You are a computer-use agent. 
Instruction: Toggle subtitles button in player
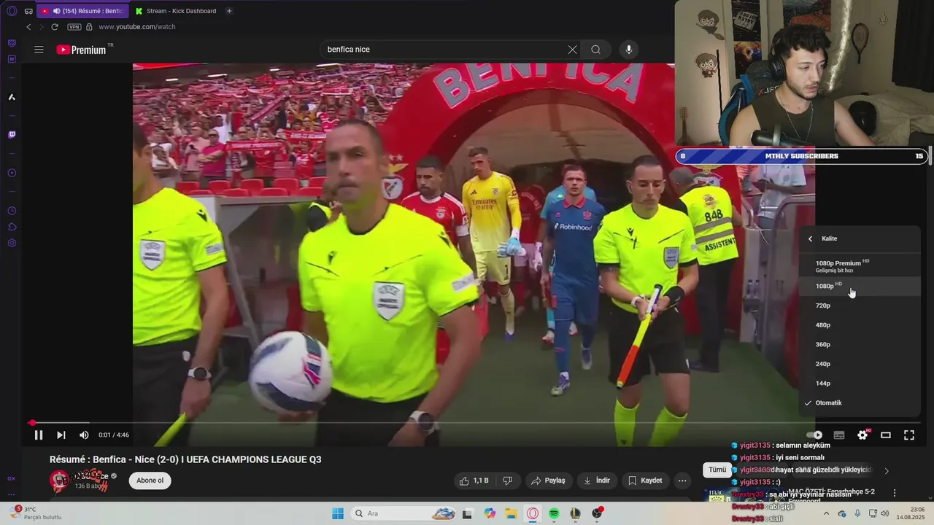click(x=839, y=435)
